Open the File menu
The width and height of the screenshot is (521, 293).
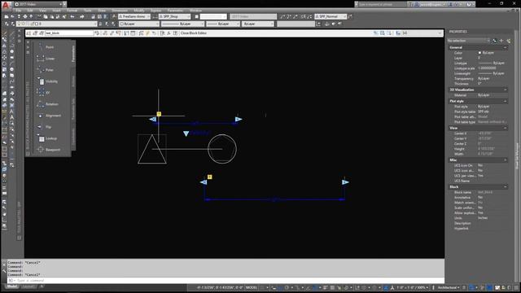click(x=18, y=11)
